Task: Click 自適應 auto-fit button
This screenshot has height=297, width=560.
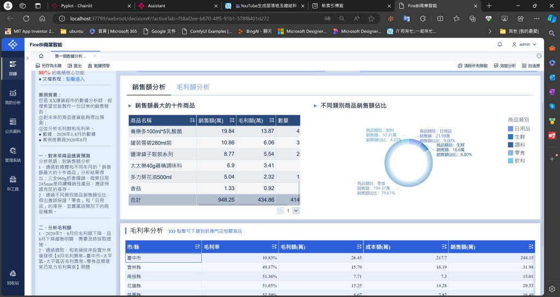Action: point(530,66)
